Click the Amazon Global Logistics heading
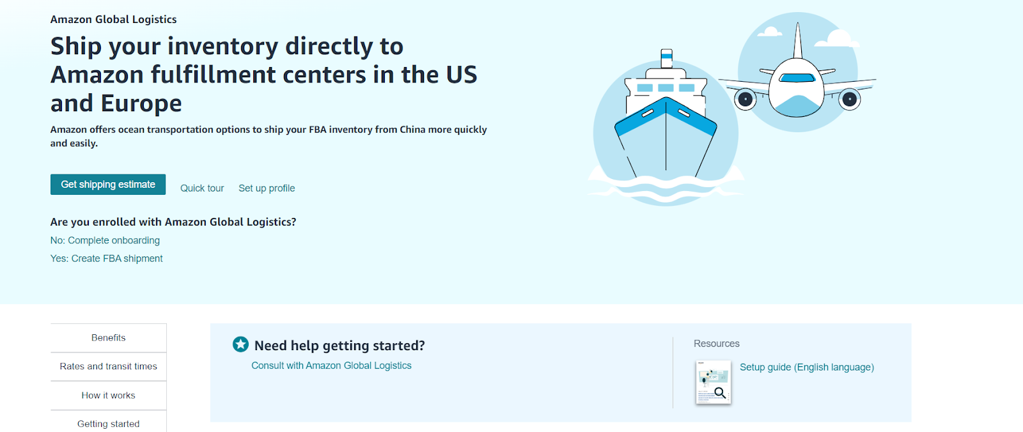The image size is (1023, 432). pos(113,19)
